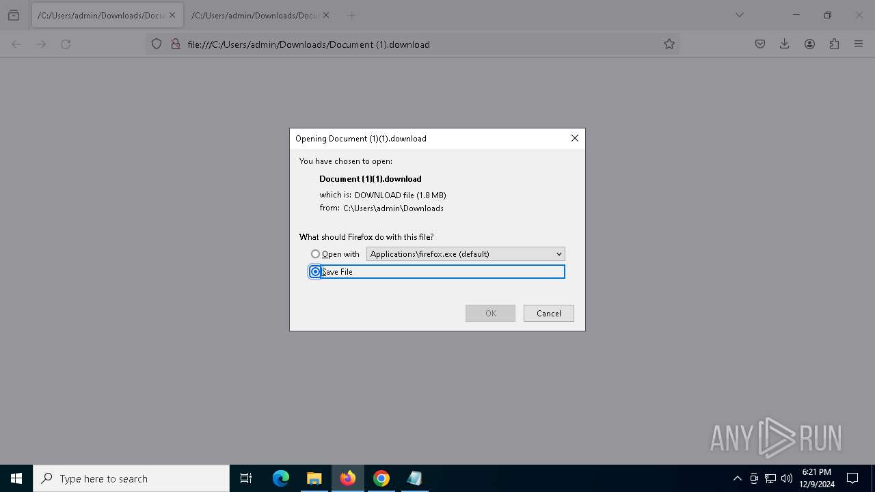Go forward one page
Viewport: 875px width, 492px height.
[41, 44]
